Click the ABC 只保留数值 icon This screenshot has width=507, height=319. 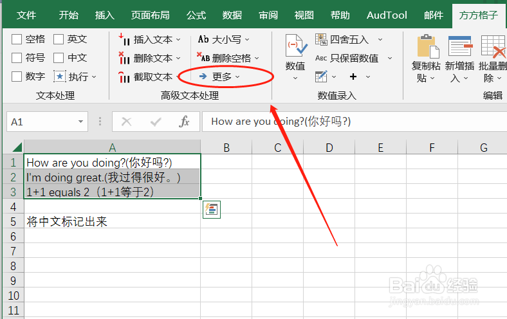tap(321, 58)
